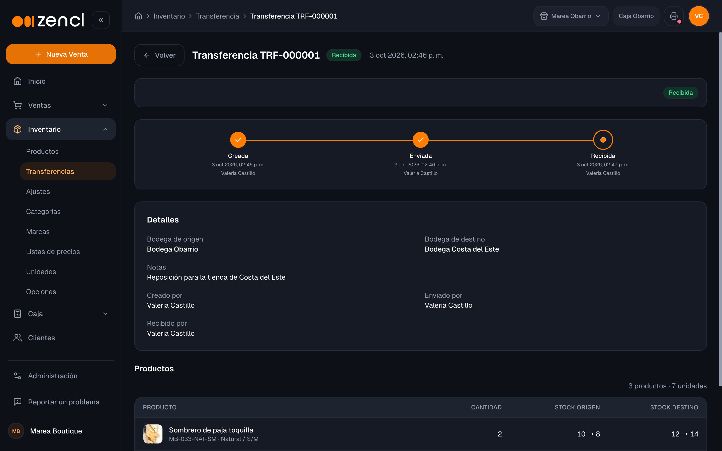This screenshot has height=451, width=722.
Task: Click the Volver back button
Action: click(x=159, y=55)
